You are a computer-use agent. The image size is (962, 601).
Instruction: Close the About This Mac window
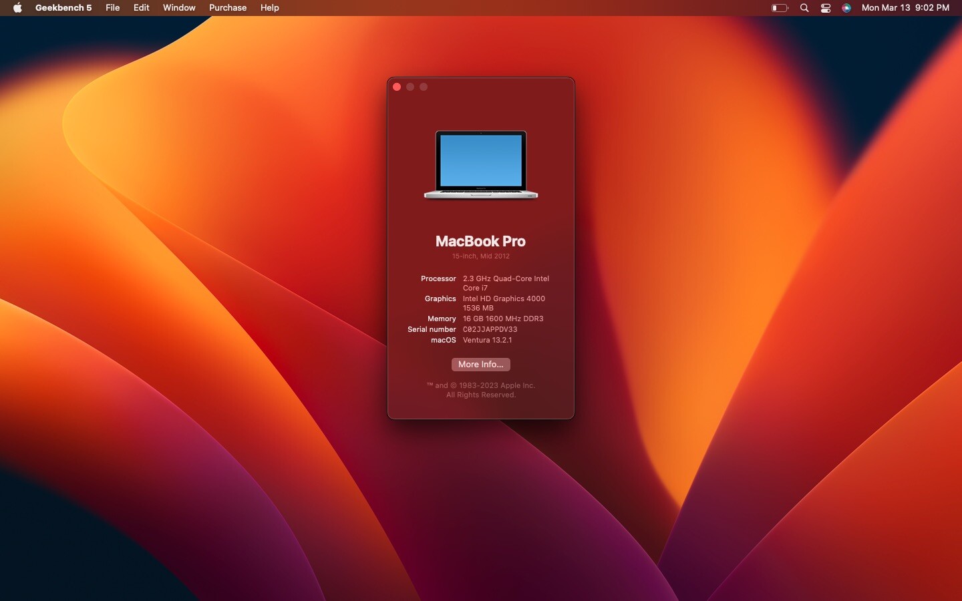click(x=397, y=87)
